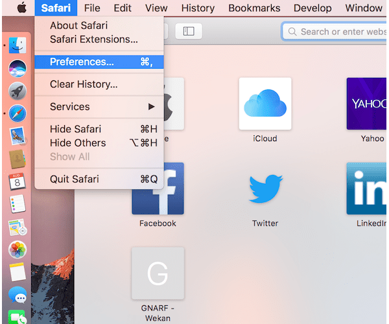Open the Window menu
Screen dimensions: 389x324
(364, 8)
